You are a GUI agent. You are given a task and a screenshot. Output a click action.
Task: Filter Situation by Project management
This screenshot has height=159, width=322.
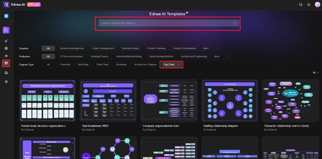pyautogui.click(x=103, y=48)
